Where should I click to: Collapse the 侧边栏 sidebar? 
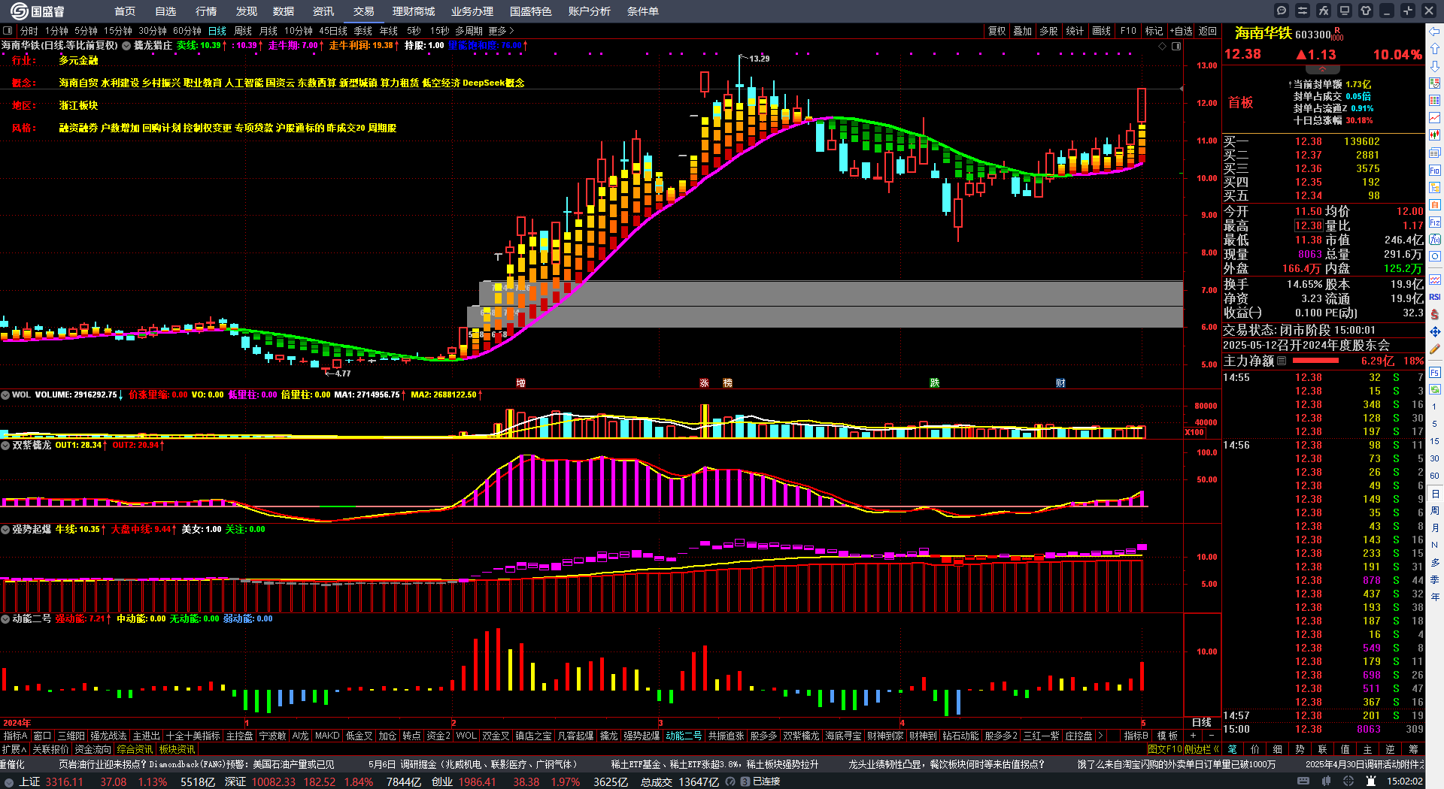[1201, 749]
